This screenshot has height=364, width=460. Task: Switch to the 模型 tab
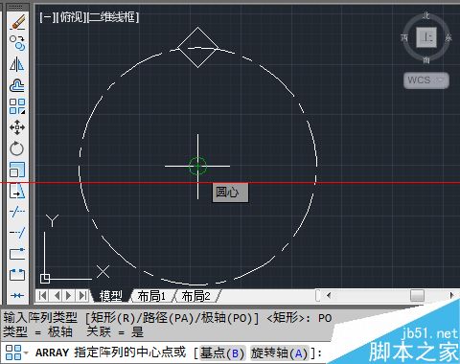point(110,296)
